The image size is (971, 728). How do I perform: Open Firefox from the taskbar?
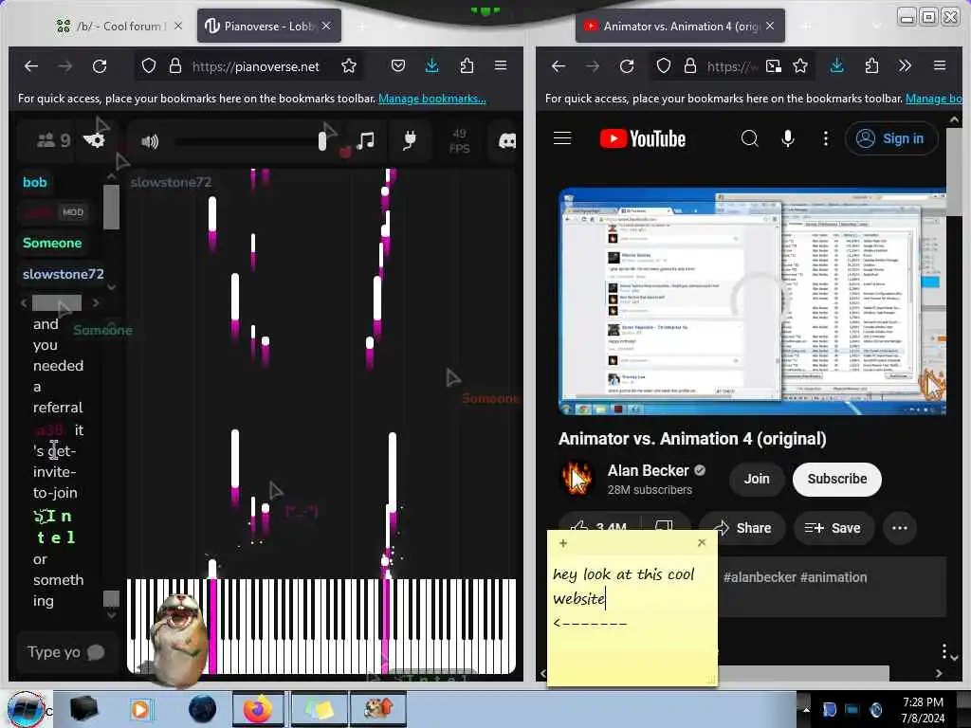258,709
